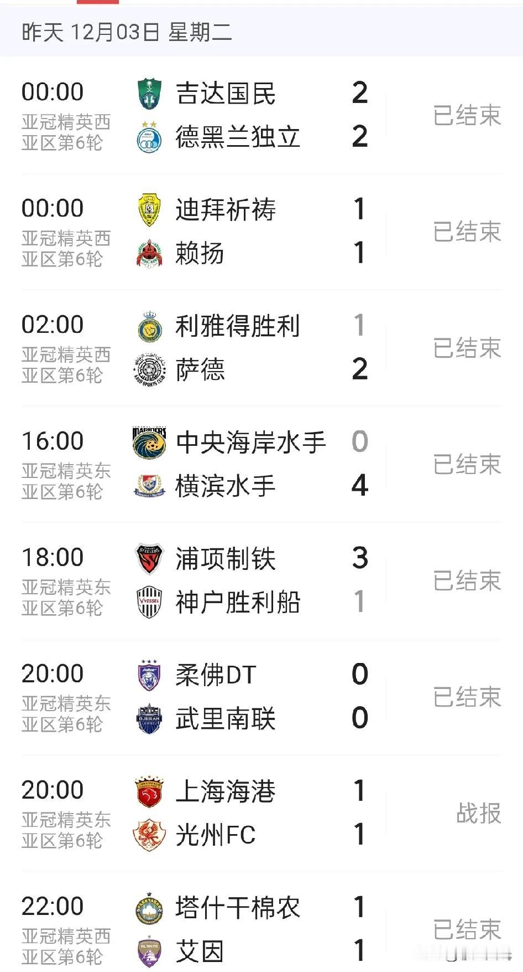Tap the 赖扬 red club logo
The height and width of the screenshot is (972, 523).
point(149,254)
